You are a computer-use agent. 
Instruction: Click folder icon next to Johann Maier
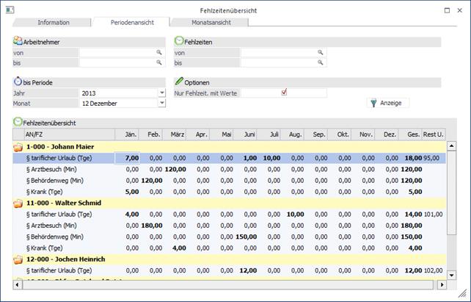[18, 147]
